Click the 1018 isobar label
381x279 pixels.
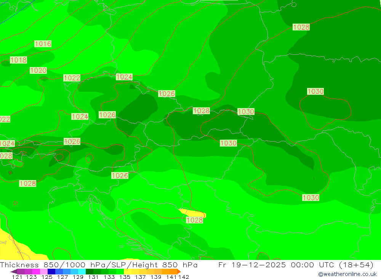[18, 60]
